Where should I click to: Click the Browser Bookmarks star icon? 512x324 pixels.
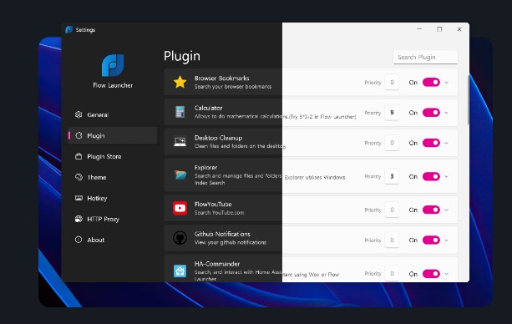point(180,82)
